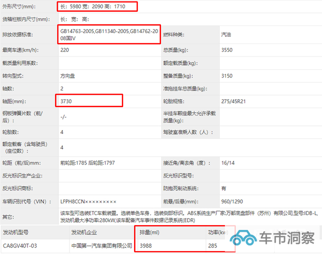Screen dimensions: 322x254
Task: Select the displacement value 3988
Action: (145, 246)
